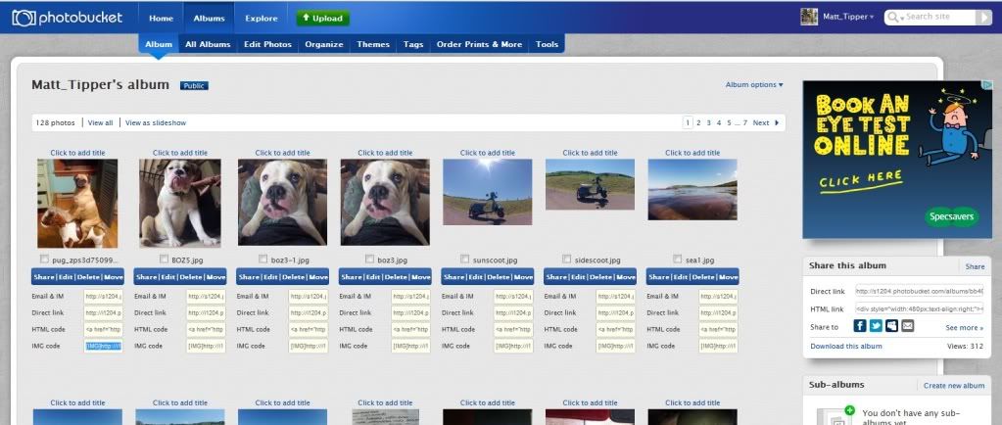Open Order Prints & More subtab
This screenshot has height=425, width=1002.
tap(479, 44)
